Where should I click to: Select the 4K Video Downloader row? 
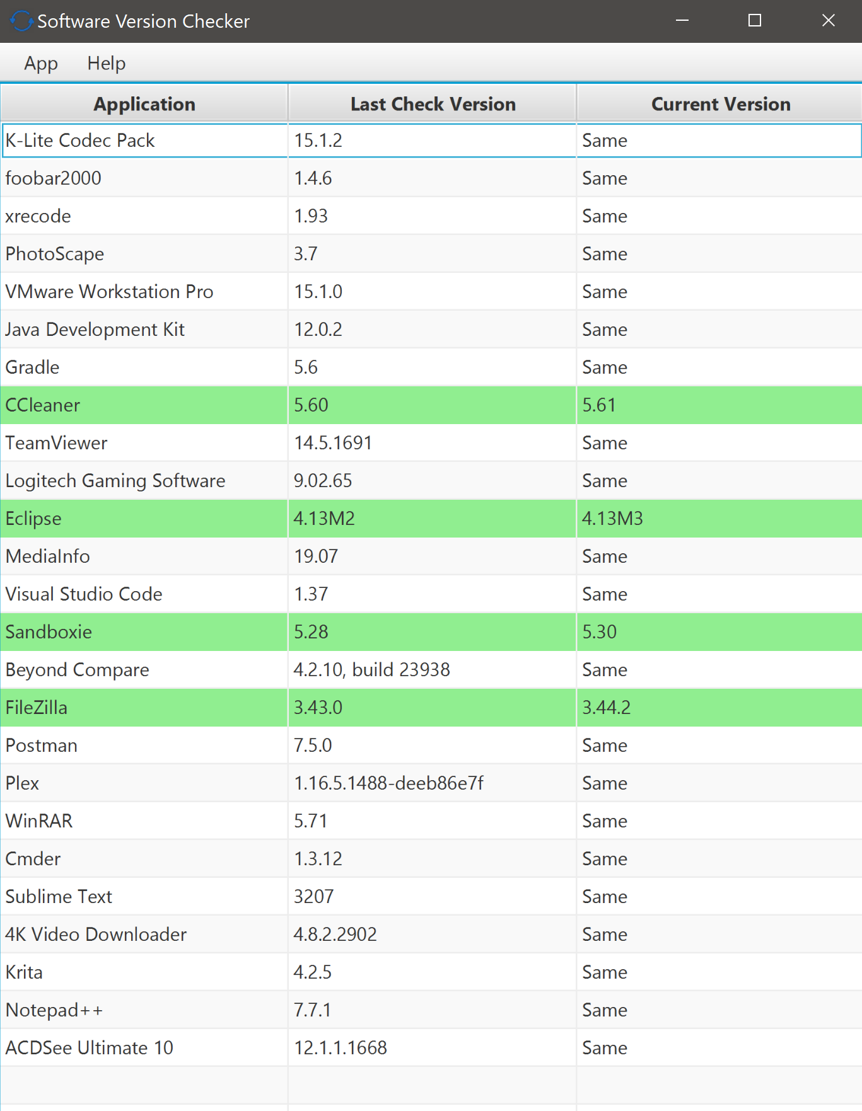(431, 935)
